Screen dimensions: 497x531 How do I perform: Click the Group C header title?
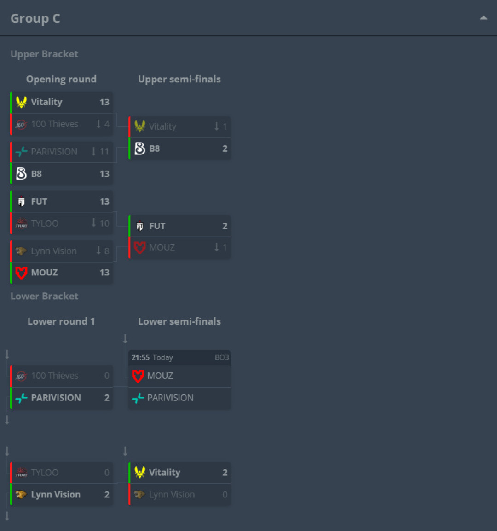35,18
